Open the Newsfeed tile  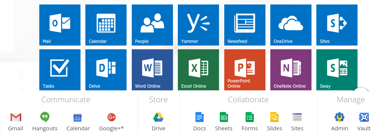245,25
